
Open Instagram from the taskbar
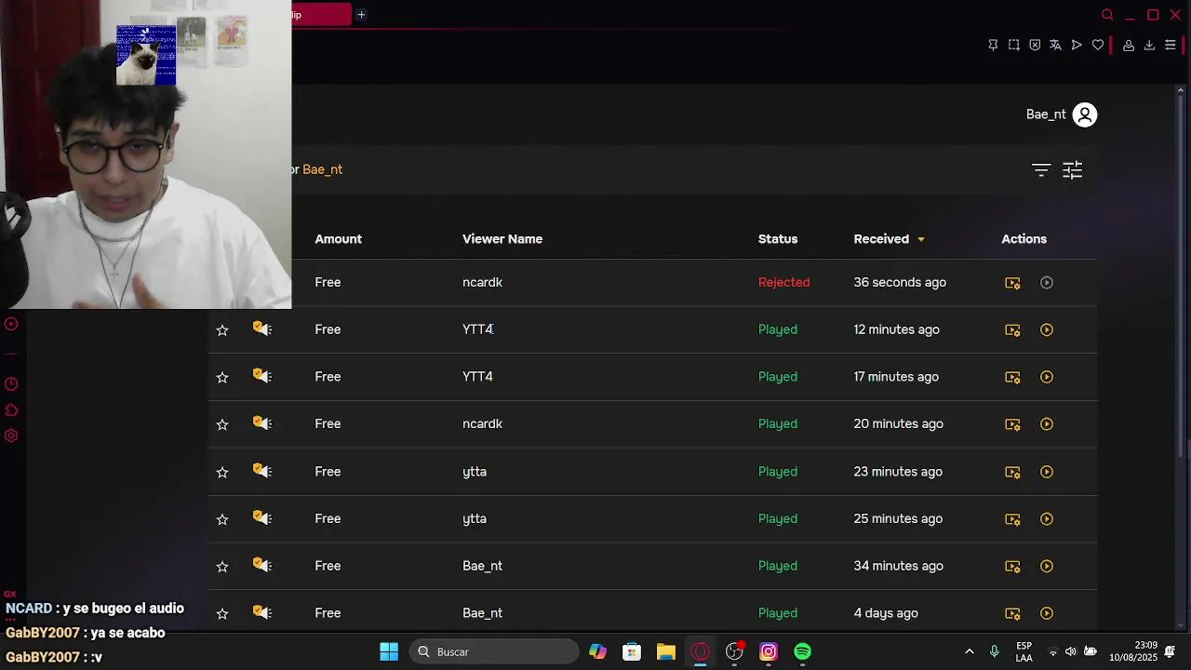(769, 651)
